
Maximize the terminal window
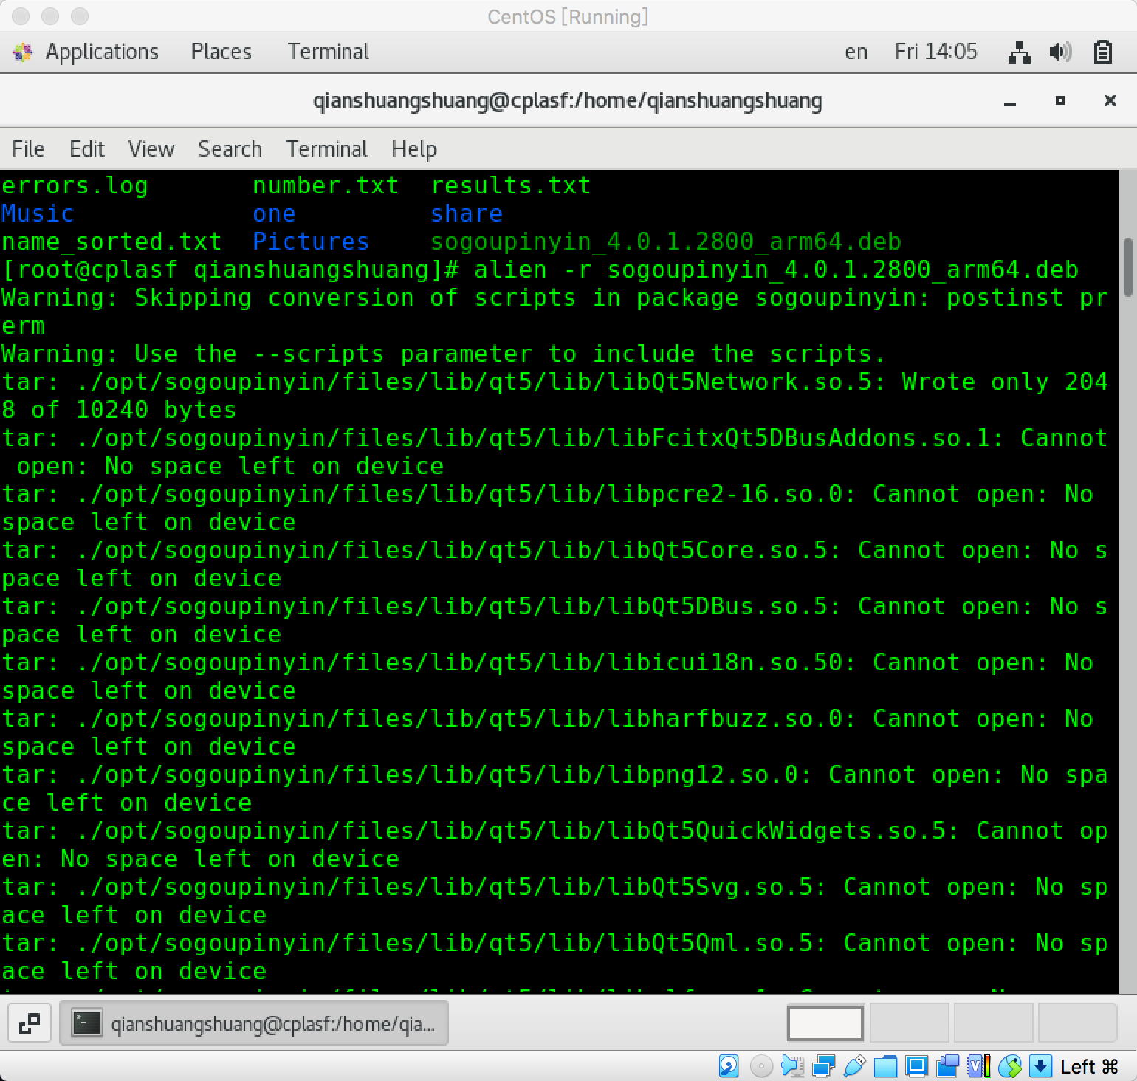(x=1060, y=101)
